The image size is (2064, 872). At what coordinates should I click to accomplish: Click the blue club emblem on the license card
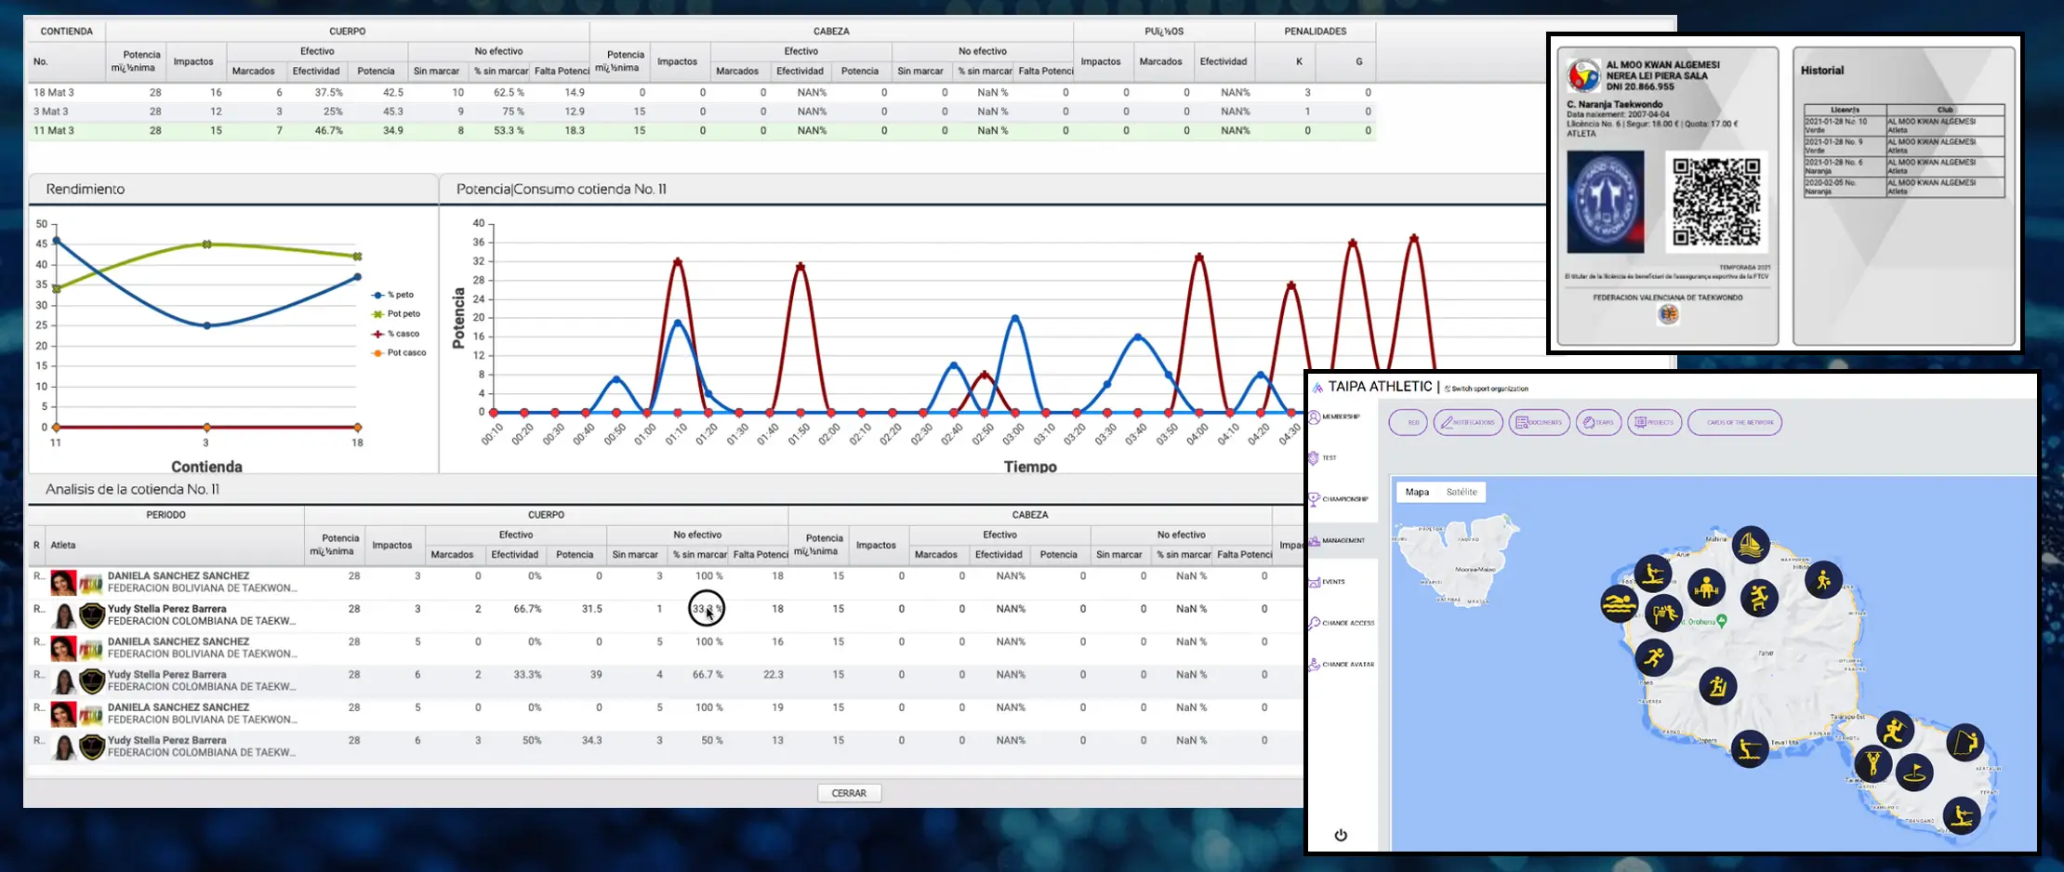pyautogui.click(x=1606, y=202)
